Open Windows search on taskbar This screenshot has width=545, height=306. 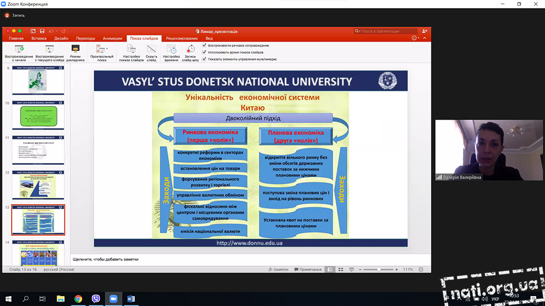pyautogui.click(x=26, y=299)
